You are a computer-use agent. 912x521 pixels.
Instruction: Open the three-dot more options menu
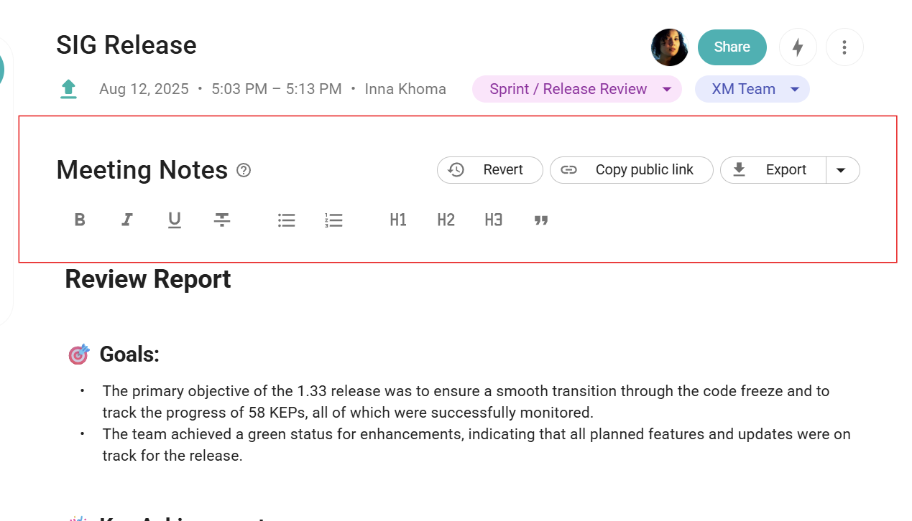[844, 47]
